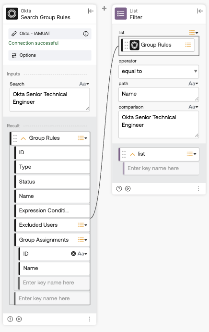Open connection info icon for Okta - IAMUAT
209x332 pixels.
[x=86, y=34]
